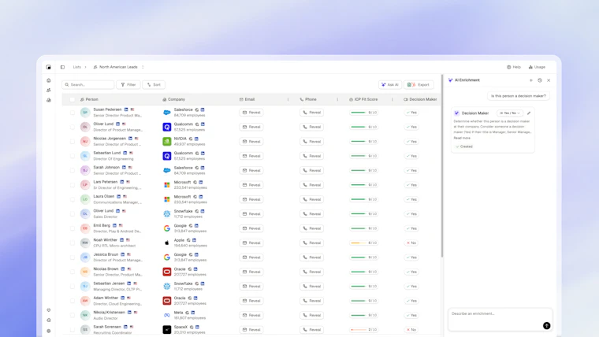Open the website icon next to NVIDIA

[x=191, y=139]
